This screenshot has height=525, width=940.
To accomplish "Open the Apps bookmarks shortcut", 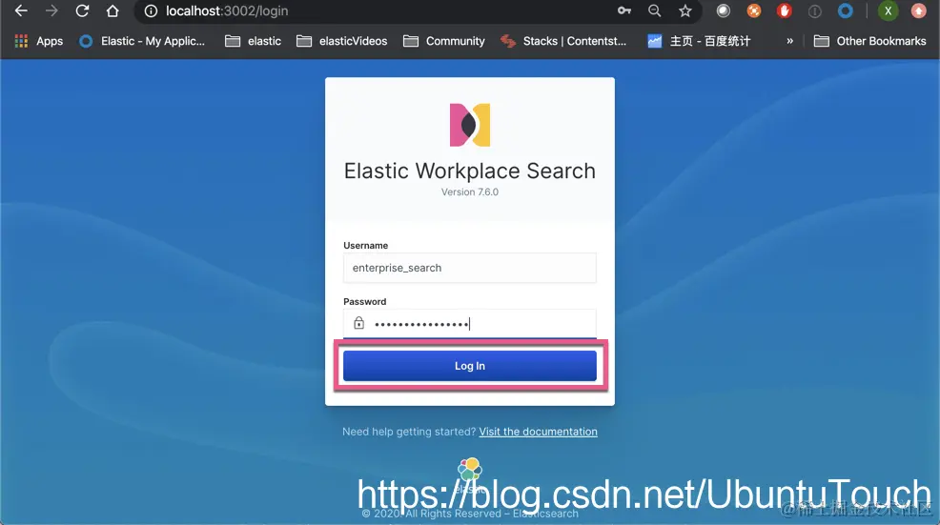I will click(x=38, y=41).
